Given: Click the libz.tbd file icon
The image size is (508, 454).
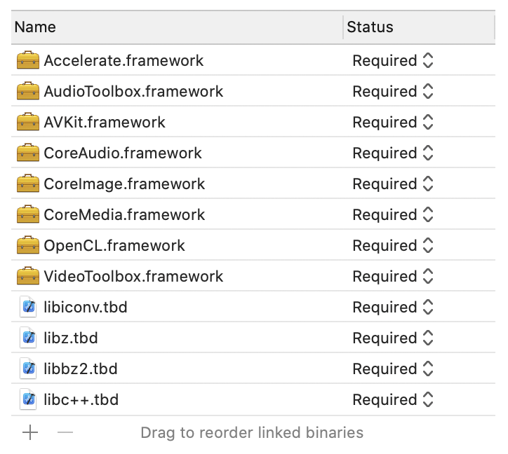Looking at the screenshot, I should point(28,338).
